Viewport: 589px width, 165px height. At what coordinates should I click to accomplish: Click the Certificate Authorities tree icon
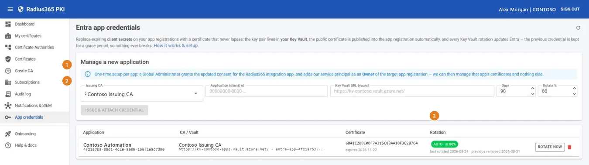coord(8,47)
